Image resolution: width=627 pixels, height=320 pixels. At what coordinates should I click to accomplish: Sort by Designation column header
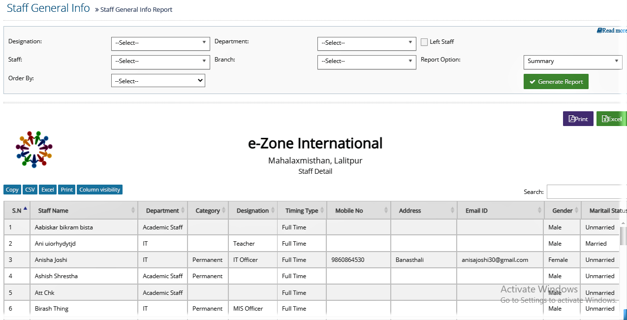pyautogui.click(x=253, y=210)
